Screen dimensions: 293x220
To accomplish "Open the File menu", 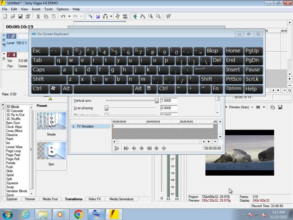I will tap(5, 9).
